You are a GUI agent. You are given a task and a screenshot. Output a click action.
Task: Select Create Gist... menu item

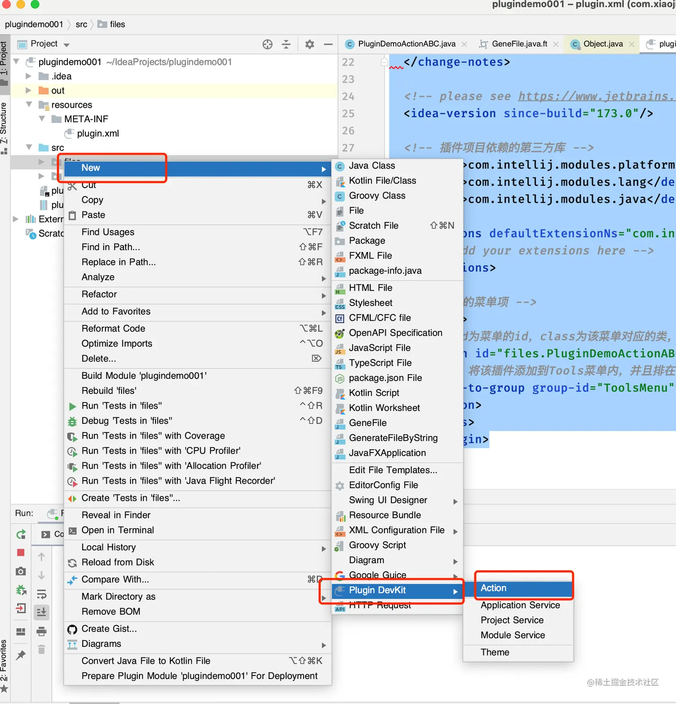tap(197, 629)
